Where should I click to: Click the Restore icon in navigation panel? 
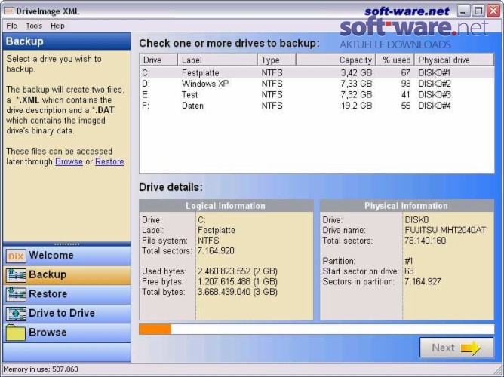[x=16, y=295]
